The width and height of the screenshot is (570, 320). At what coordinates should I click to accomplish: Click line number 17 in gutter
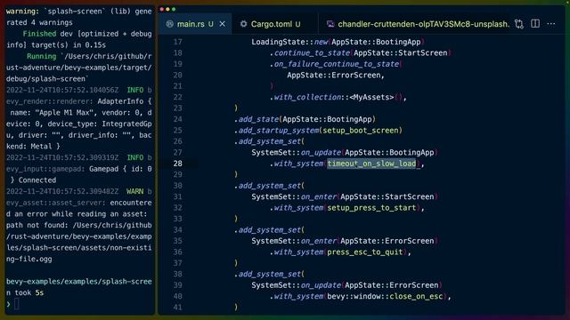click(x=177, y=42)
